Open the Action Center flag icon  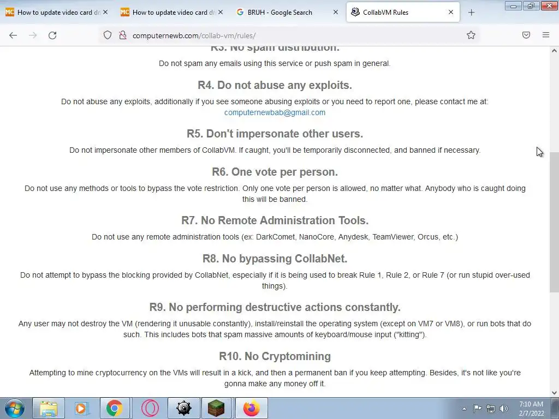coord(477,409)
